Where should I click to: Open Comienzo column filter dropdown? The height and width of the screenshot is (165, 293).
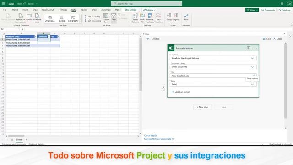(49, 37)
